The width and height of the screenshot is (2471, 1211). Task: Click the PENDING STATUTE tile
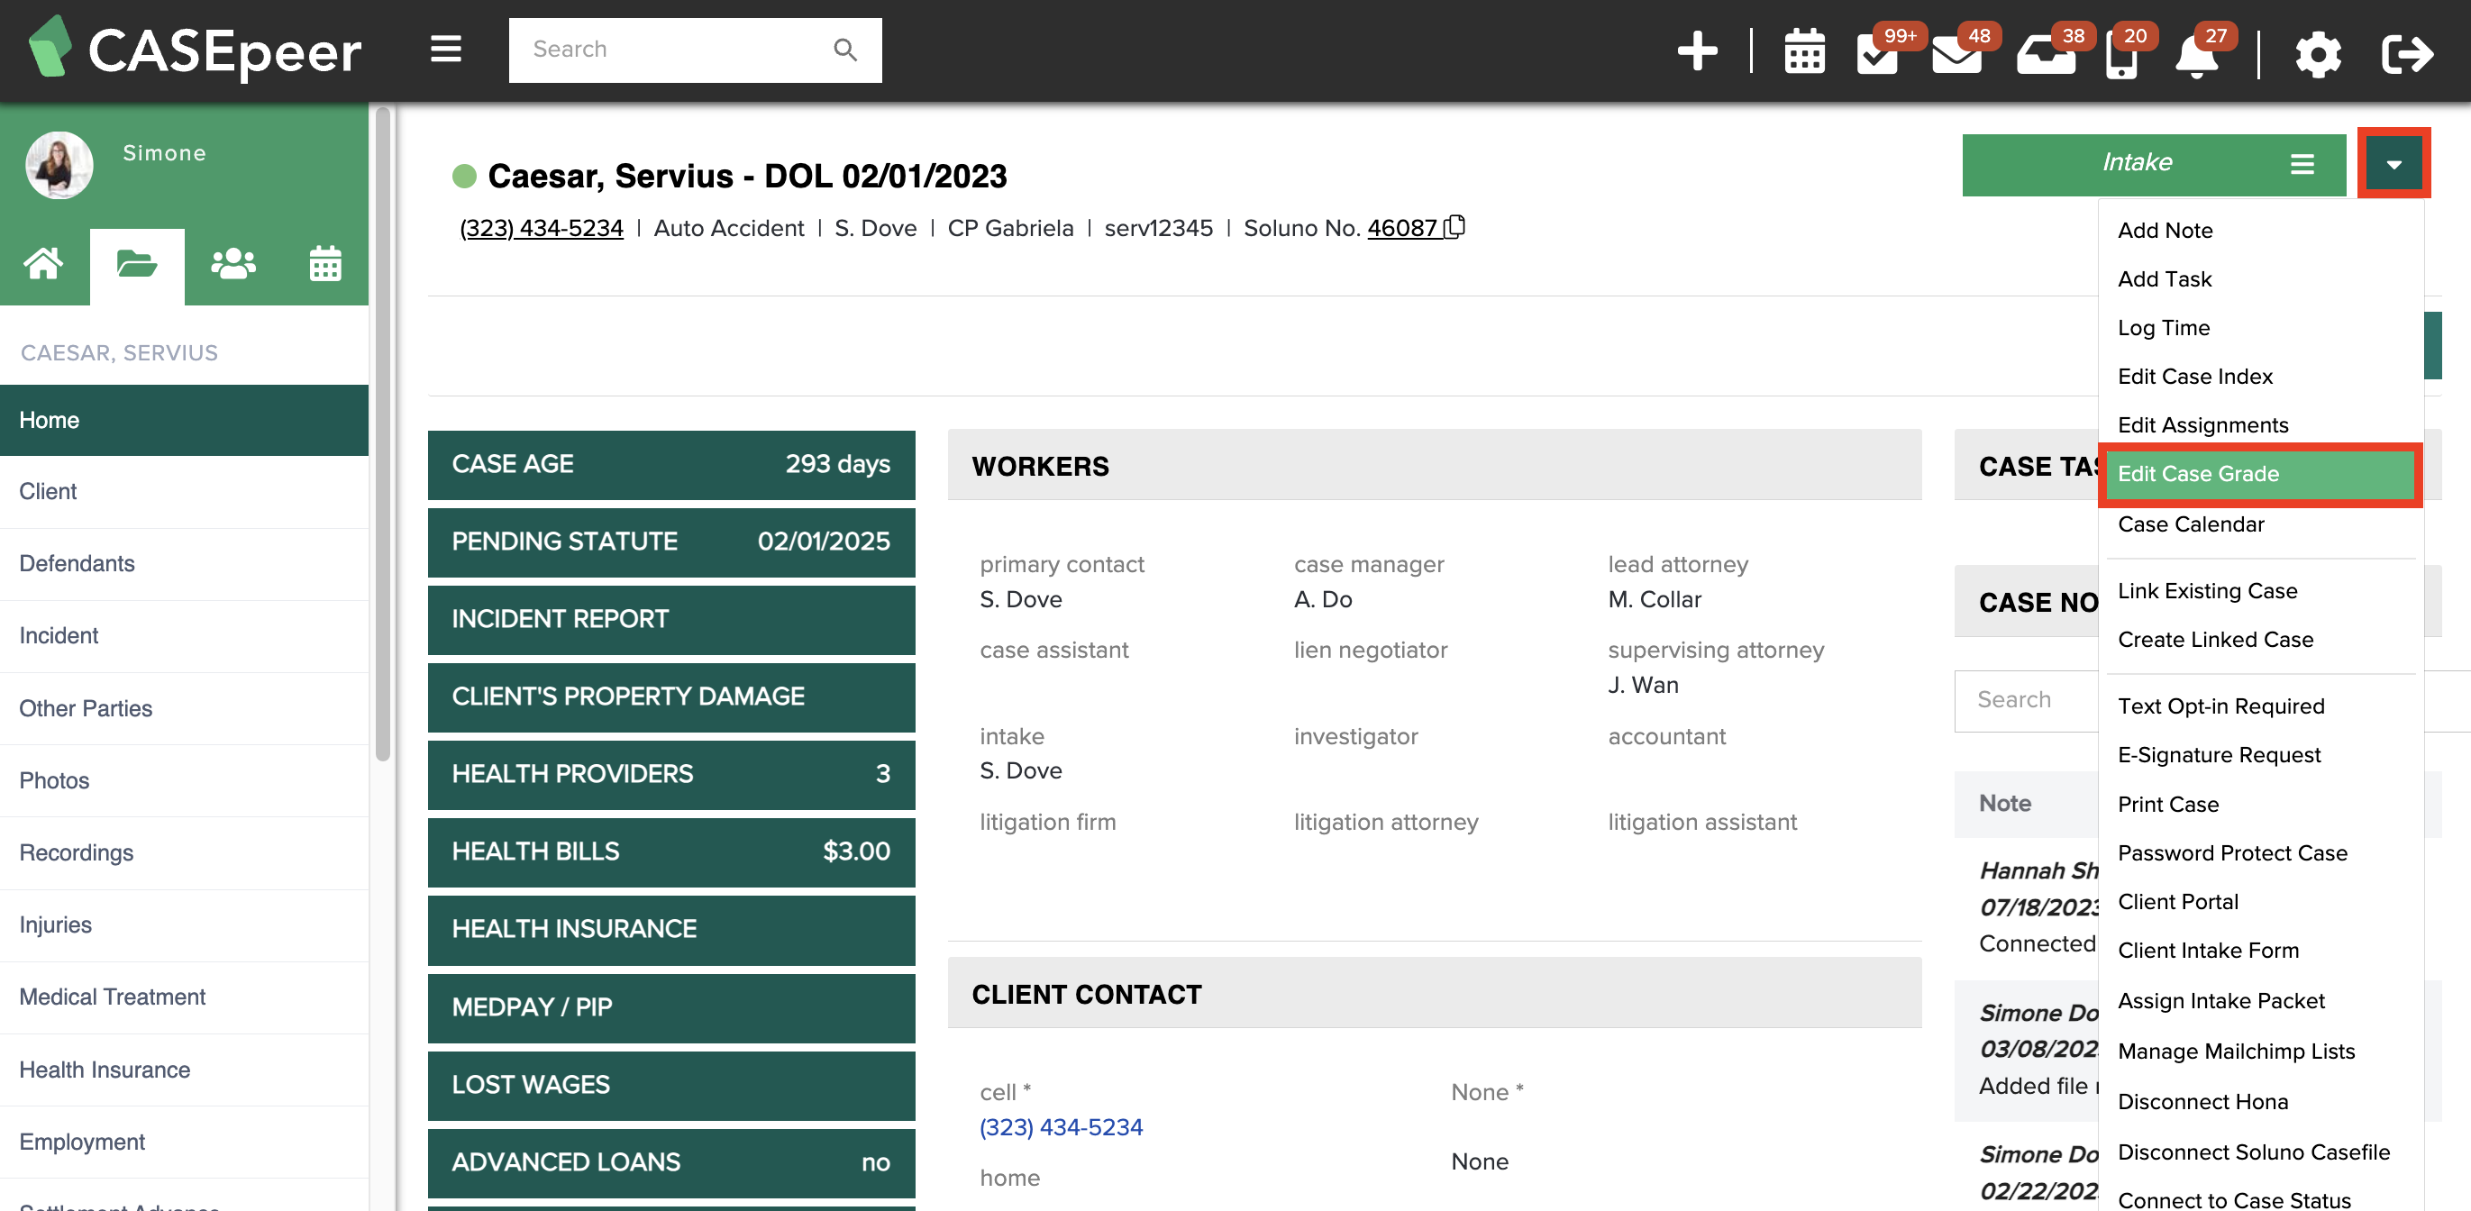pyautogui.click(x=670, y=542)
